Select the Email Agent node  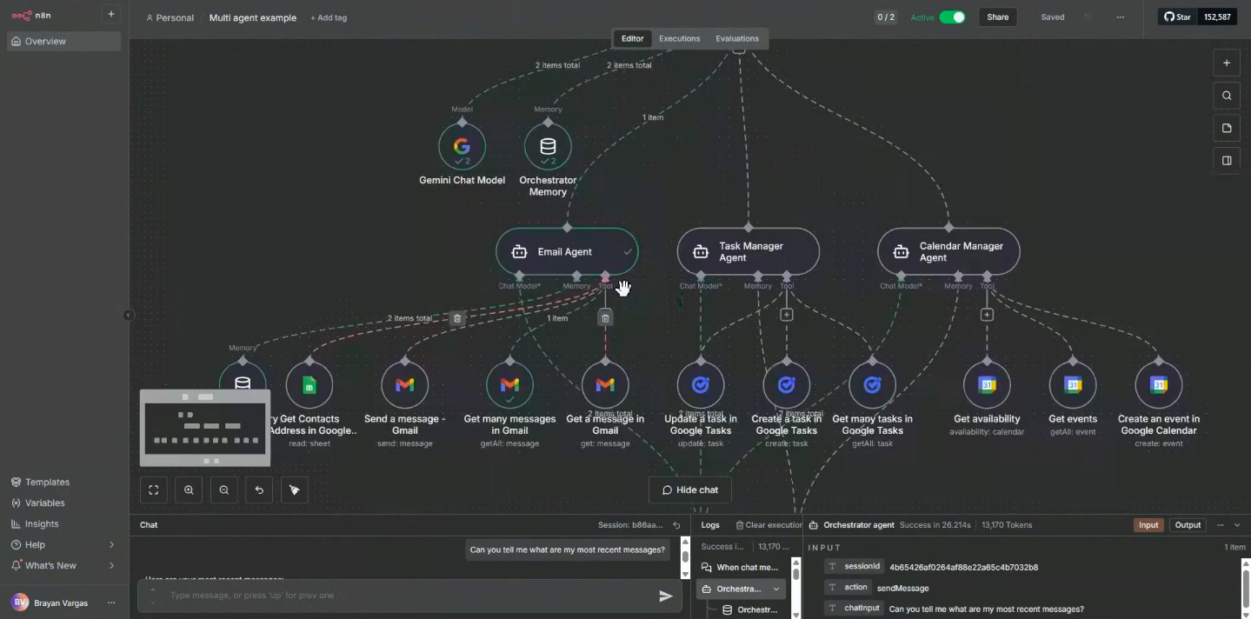point(566,251)
